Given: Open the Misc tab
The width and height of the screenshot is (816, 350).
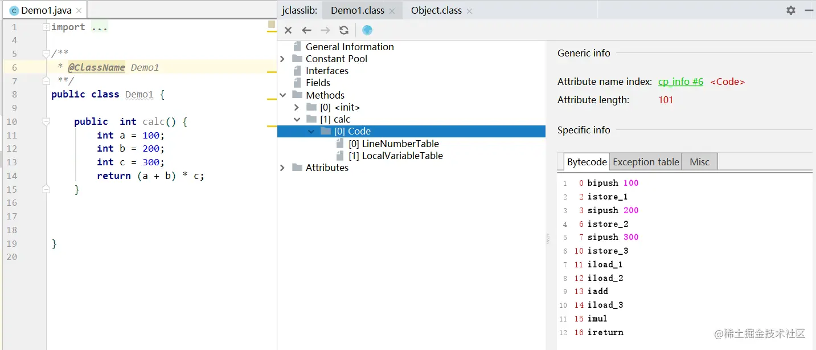Looking at the screenshot, I should pos(699,162).
